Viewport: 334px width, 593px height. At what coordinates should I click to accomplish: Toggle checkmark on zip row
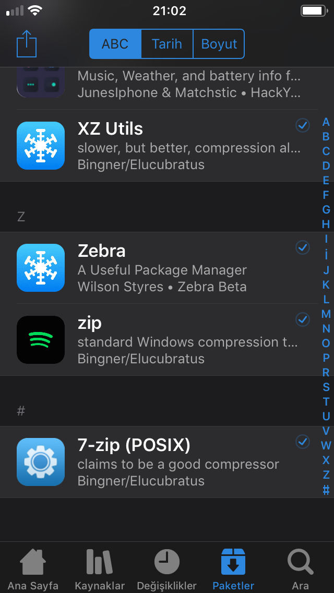pyautogui.click(x=303, y=319)
